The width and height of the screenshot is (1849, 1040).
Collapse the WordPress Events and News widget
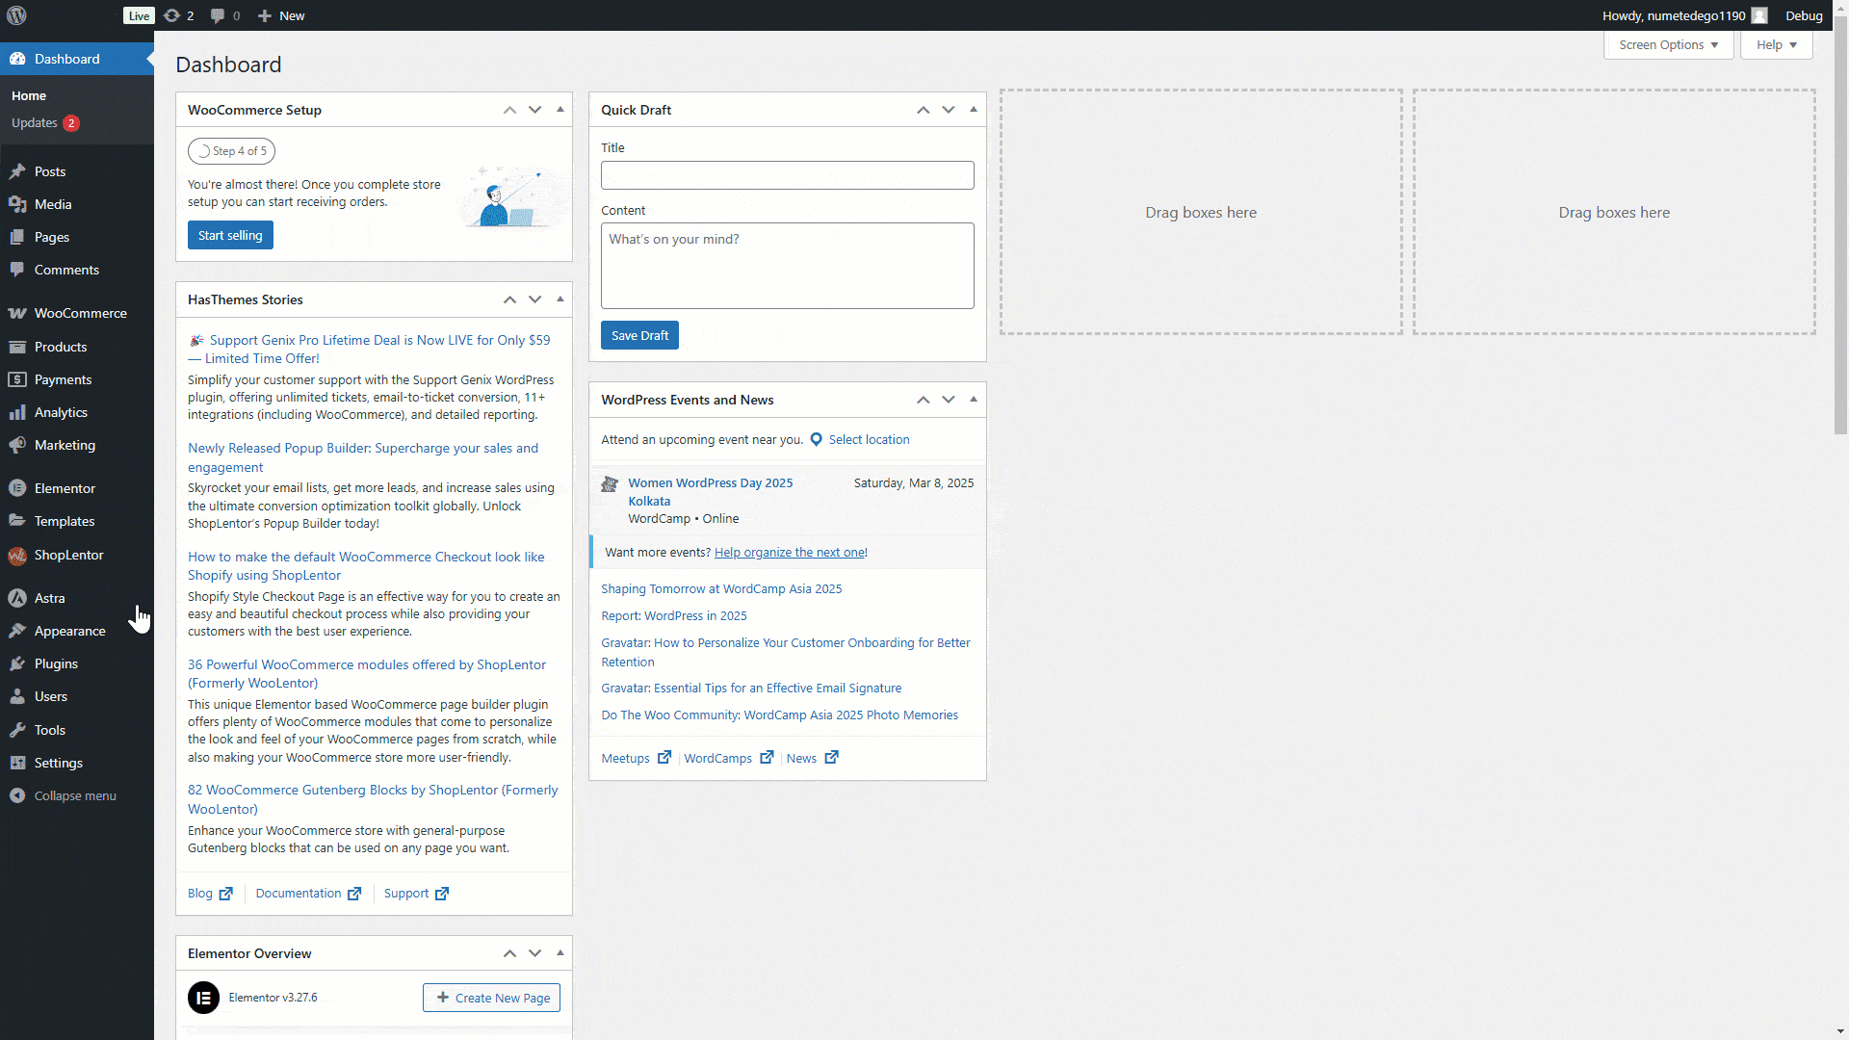point(974,399)
